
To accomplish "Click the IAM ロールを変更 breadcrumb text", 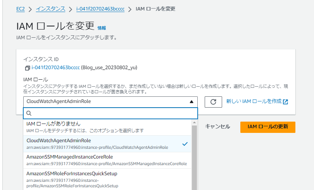I will (155, 9).
